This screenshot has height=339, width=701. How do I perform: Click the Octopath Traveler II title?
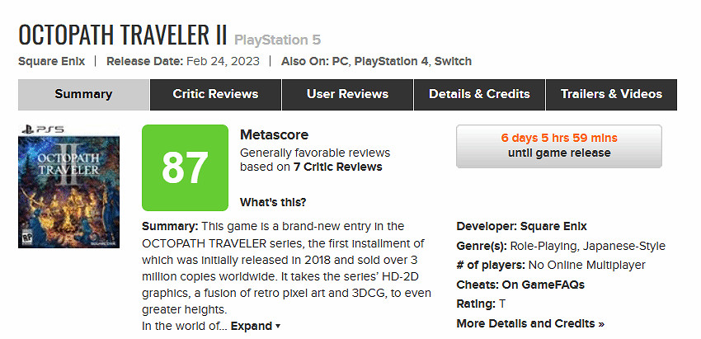pyautogui.click(x=123, y=35)
